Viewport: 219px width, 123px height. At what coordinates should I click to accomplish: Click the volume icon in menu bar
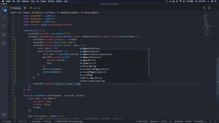pos(184,1)
